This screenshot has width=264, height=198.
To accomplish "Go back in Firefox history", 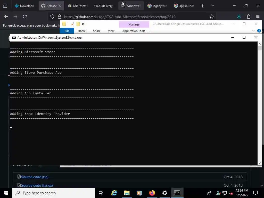I will click(6, 16).
